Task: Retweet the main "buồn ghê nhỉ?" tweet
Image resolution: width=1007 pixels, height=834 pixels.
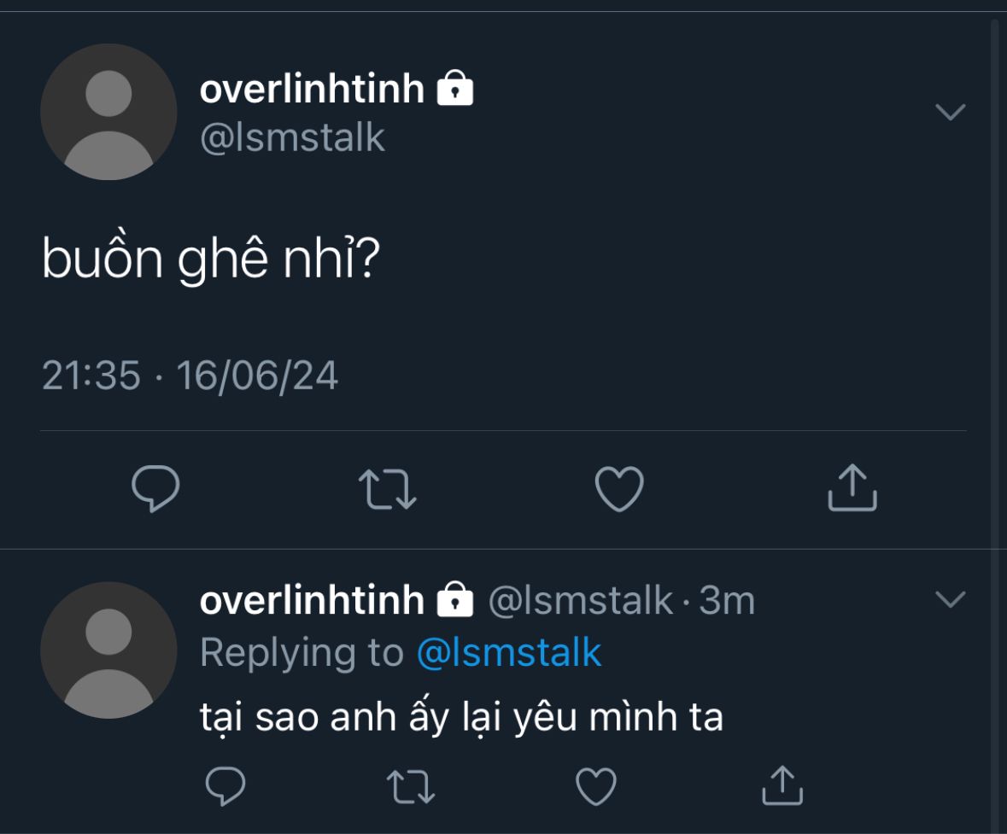Action: [x=387, y=489]
